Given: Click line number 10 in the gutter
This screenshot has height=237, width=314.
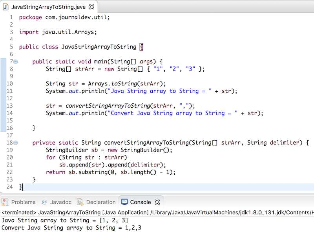Looking at the screenshot, I should click(x=9, y=83).
